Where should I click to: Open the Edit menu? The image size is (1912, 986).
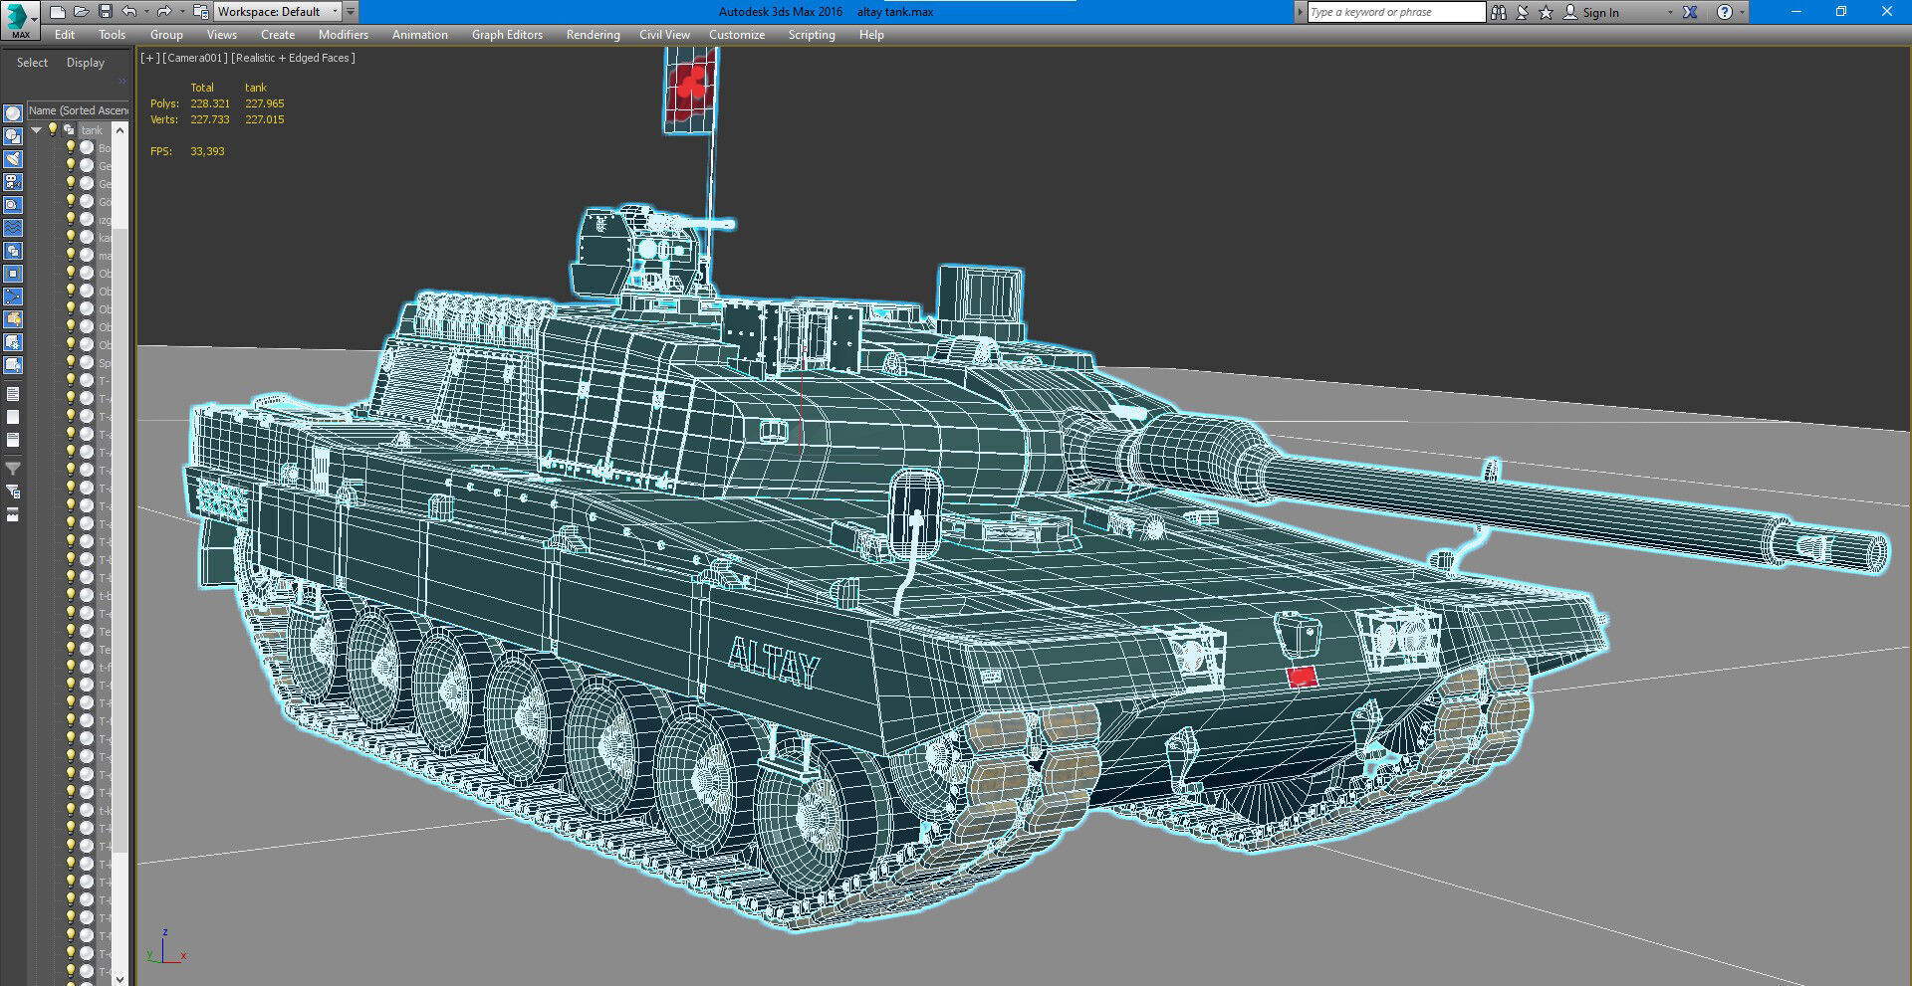tap(65, 34)
